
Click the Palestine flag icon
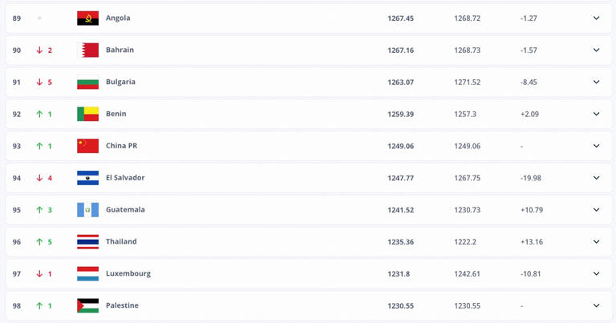coord(87,306)
